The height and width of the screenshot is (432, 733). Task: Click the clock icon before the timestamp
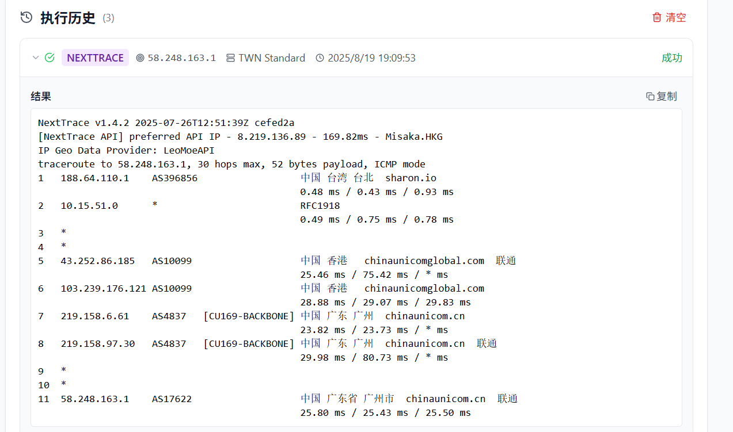click(320, 58)
